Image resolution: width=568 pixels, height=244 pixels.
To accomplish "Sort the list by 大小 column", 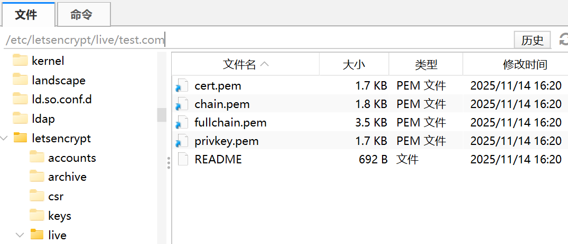I will pos(353,64).
